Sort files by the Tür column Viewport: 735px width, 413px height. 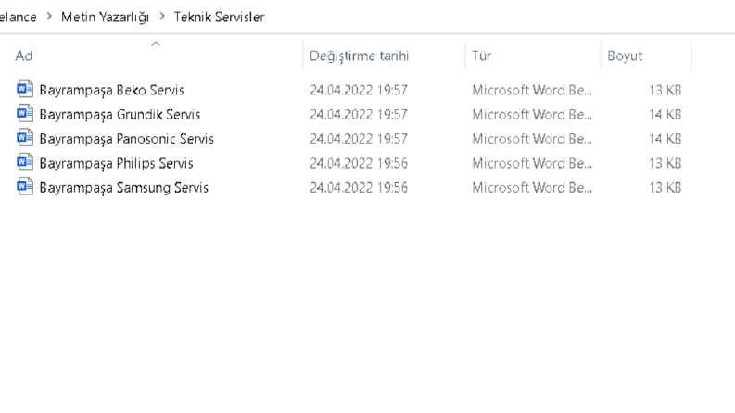click(481, 56)
